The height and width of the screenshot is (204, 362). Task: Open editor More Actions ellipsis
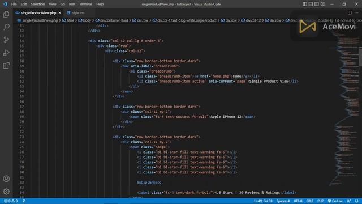pyautogui.click(x=356, y=12)
